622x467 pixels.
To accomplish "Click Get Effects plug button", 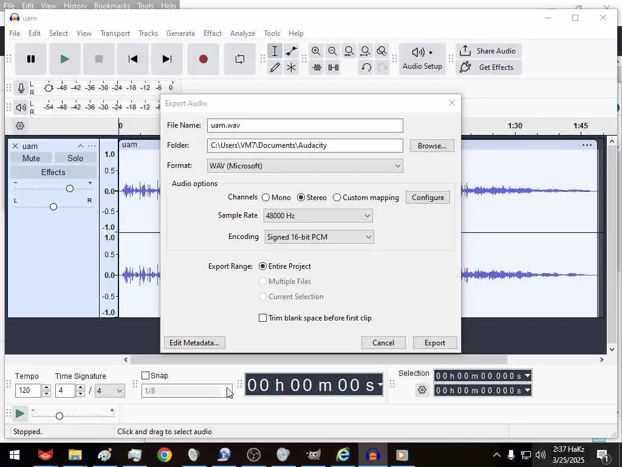I will click(x=488, y=67).
